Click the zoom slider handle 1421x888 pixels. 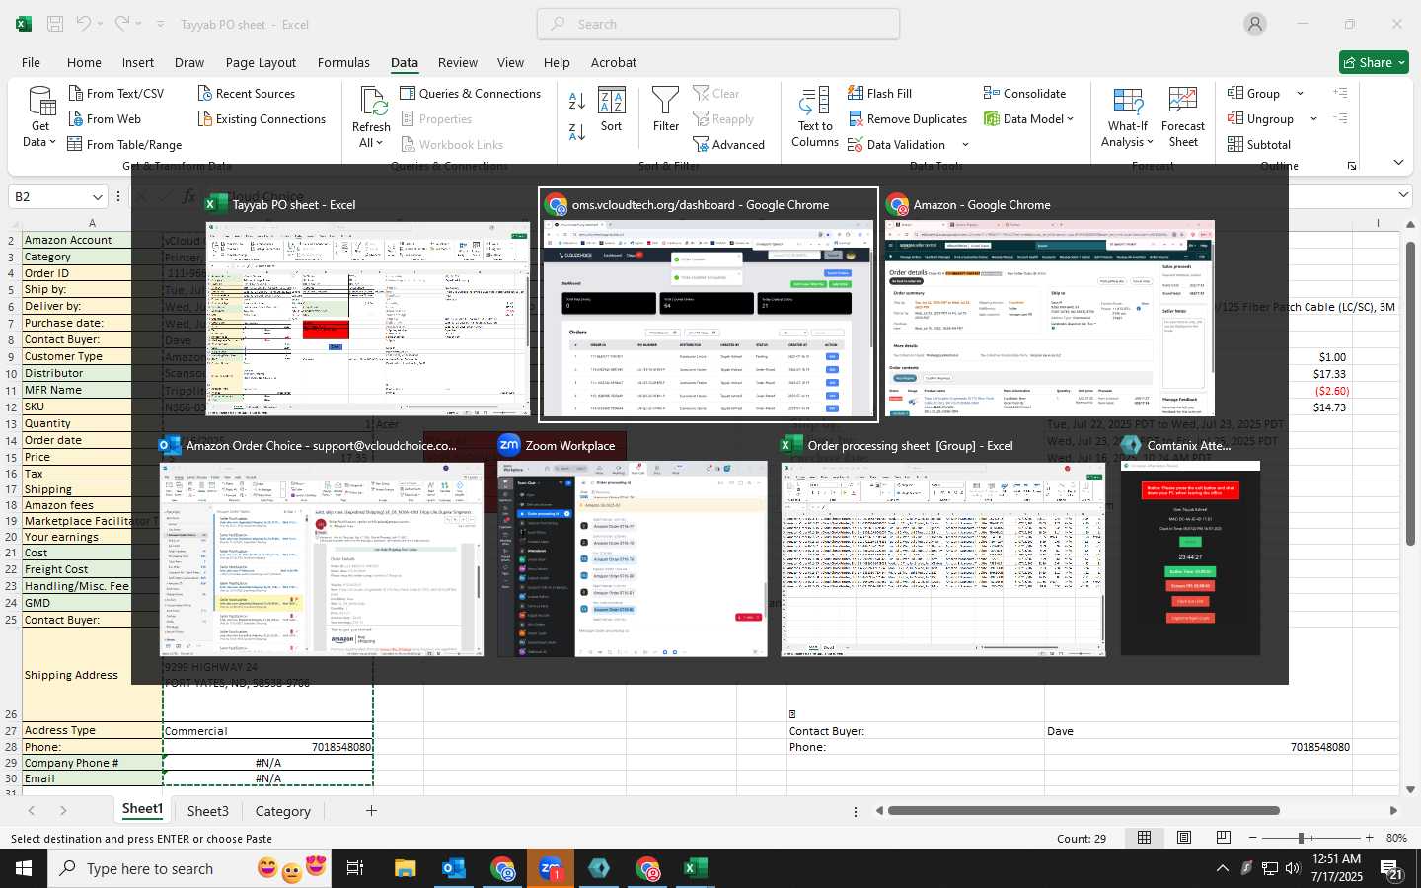click(1301, 838)
